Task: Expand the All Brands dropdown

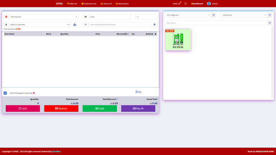Action: click(x=243, y=15)
